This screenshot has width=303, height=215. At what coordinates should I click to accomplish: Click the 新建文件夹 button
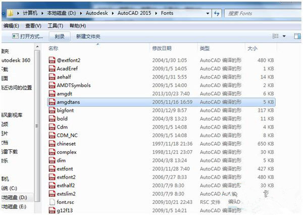88,36
